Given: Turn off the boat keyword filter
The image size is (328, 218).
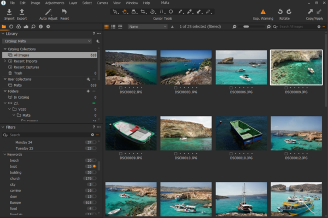Looking at the screenshot, I should [95, 166].
